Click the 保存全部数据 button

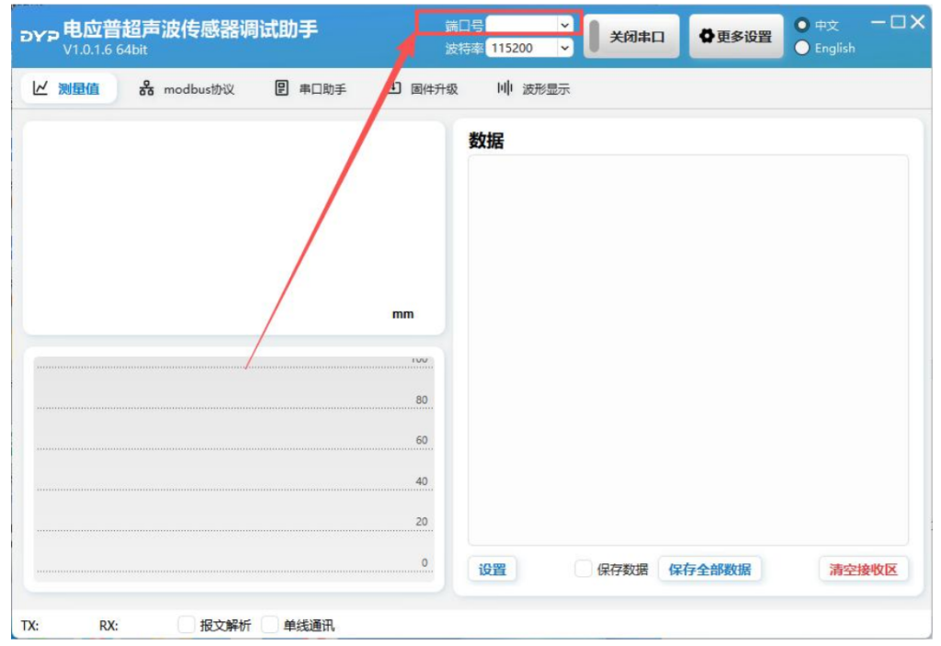(x=709, y=570)
